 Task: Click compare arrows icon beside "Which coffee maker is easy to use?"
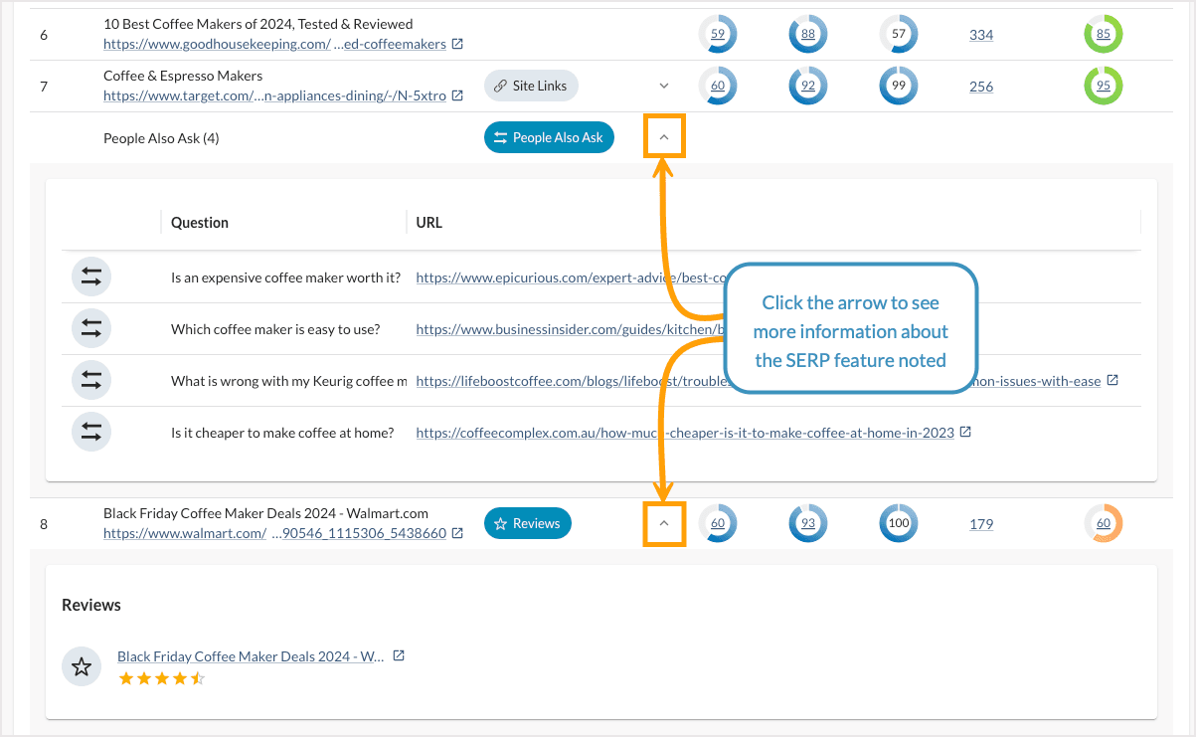90,328
